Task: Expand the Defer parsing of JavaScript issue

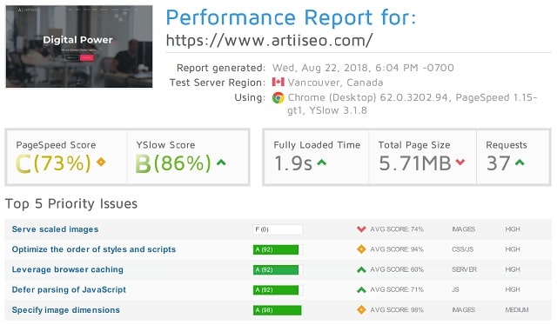Action: pos(69,290)
